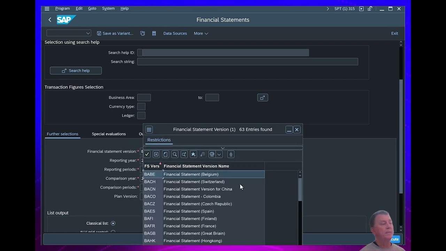Switch to the Special evaluations tab
Image resolution: width=446 pixels, height=251 pixels.
109,134
